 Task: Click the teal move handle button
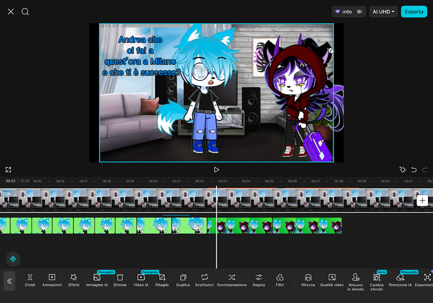tap(13, 259)
